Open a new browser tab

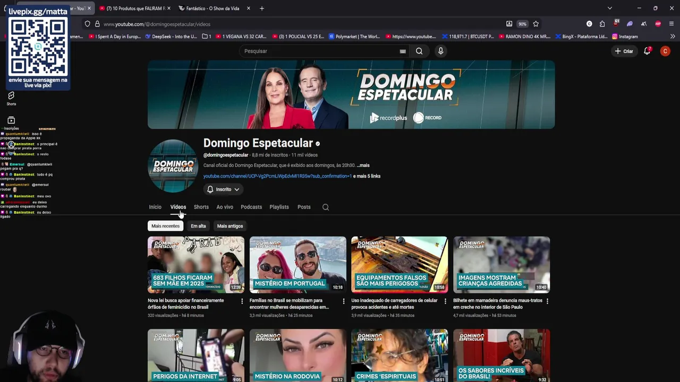pos(262,8)
